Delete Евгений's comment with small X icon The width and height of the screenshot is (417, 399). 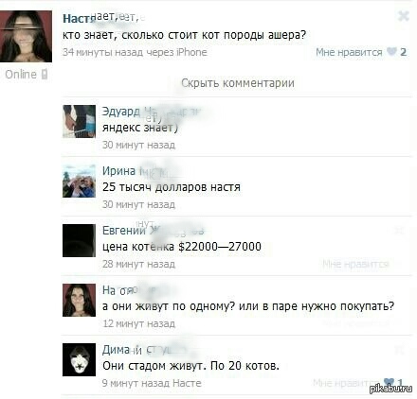tap(400, 231)
